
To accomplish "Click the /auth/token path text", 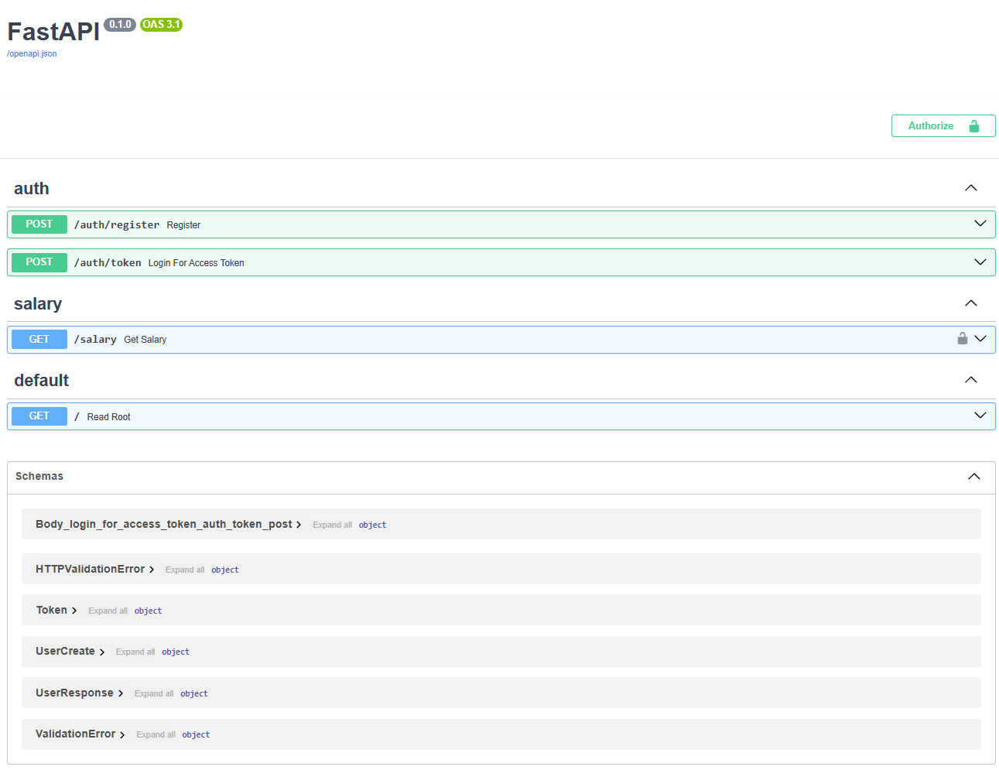I will tap(108, 263).
